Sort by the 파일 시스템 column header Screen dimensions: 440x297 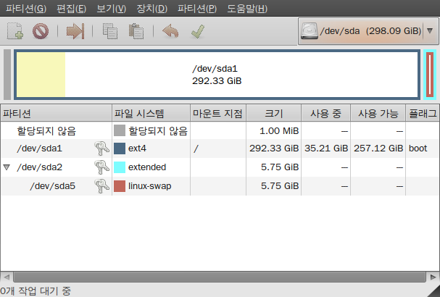pyautogui.click(x=150, y=113)
